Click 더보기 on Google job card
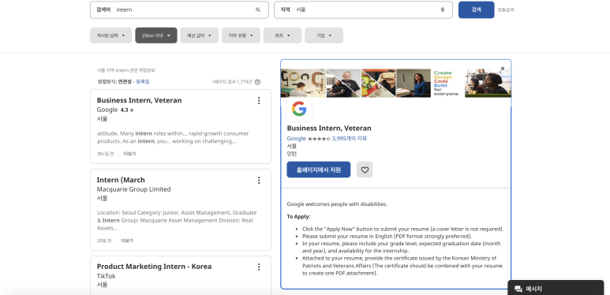 click(129, 154)
